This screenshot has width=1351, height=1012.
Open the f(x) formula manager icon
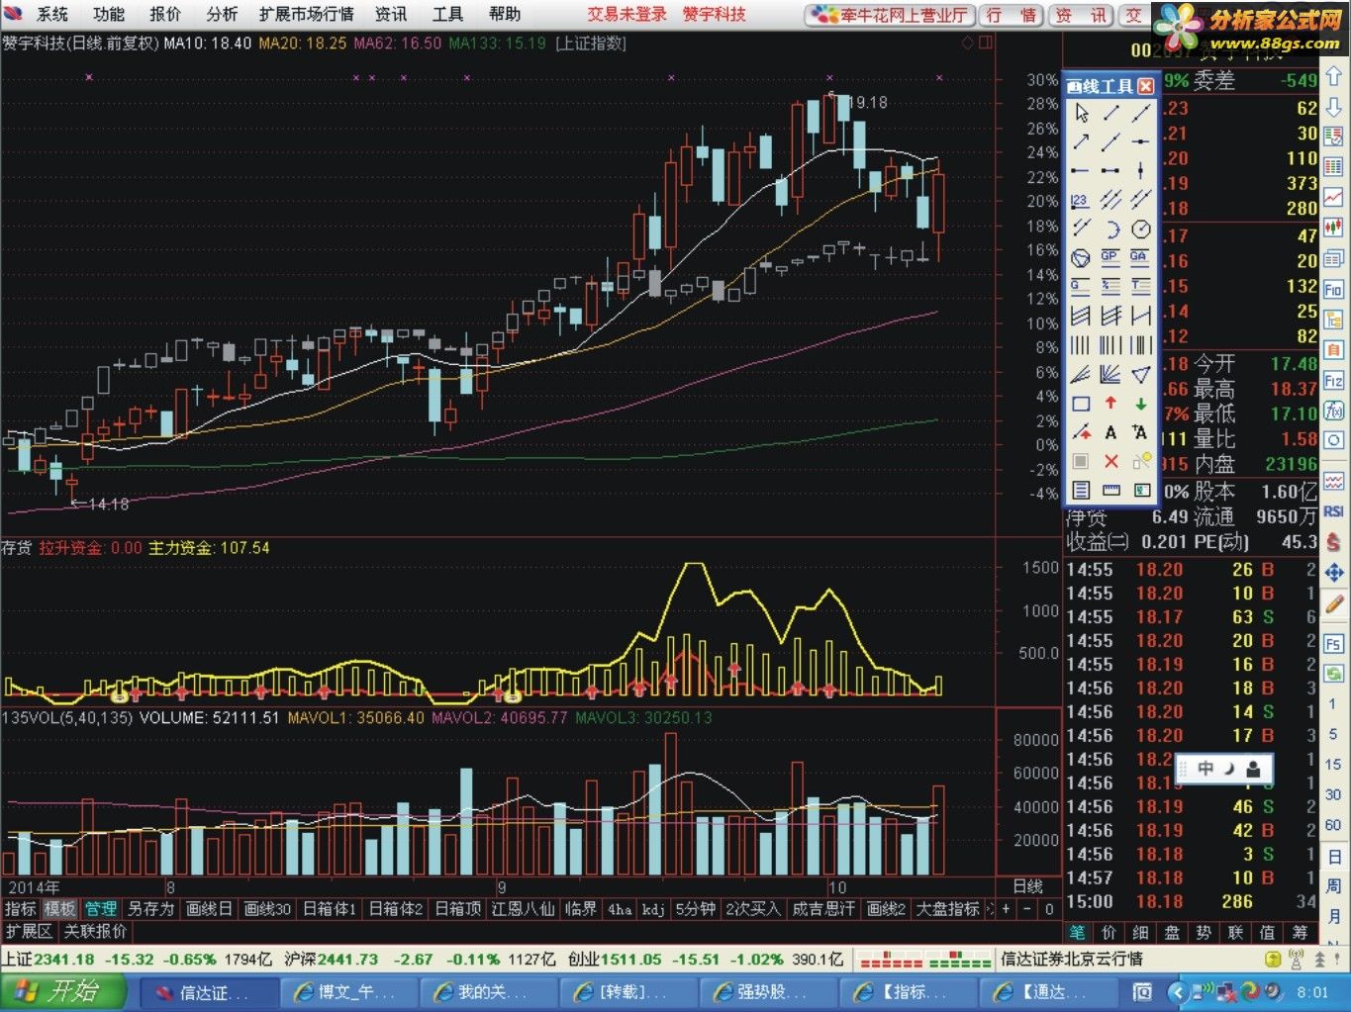[1334, 411]
